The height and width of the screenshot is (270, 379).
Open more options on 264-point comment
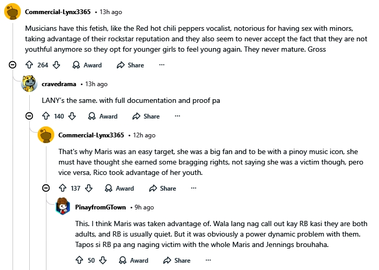(162, 65)
